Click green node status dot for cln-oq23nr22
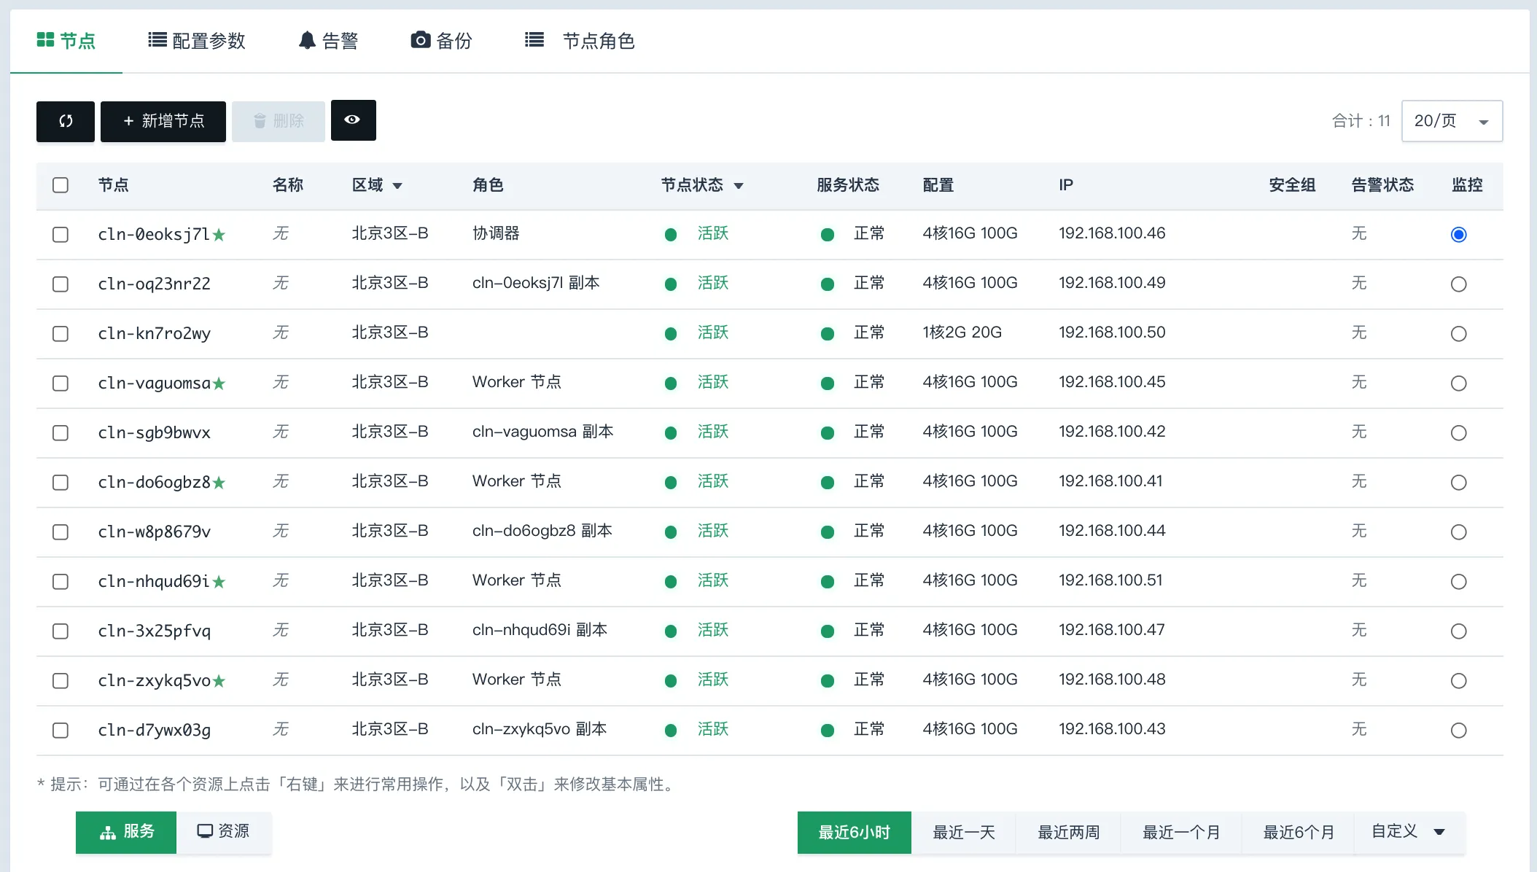The height and width of the screenshot is (872, 1537). click(x=671, y=284)
